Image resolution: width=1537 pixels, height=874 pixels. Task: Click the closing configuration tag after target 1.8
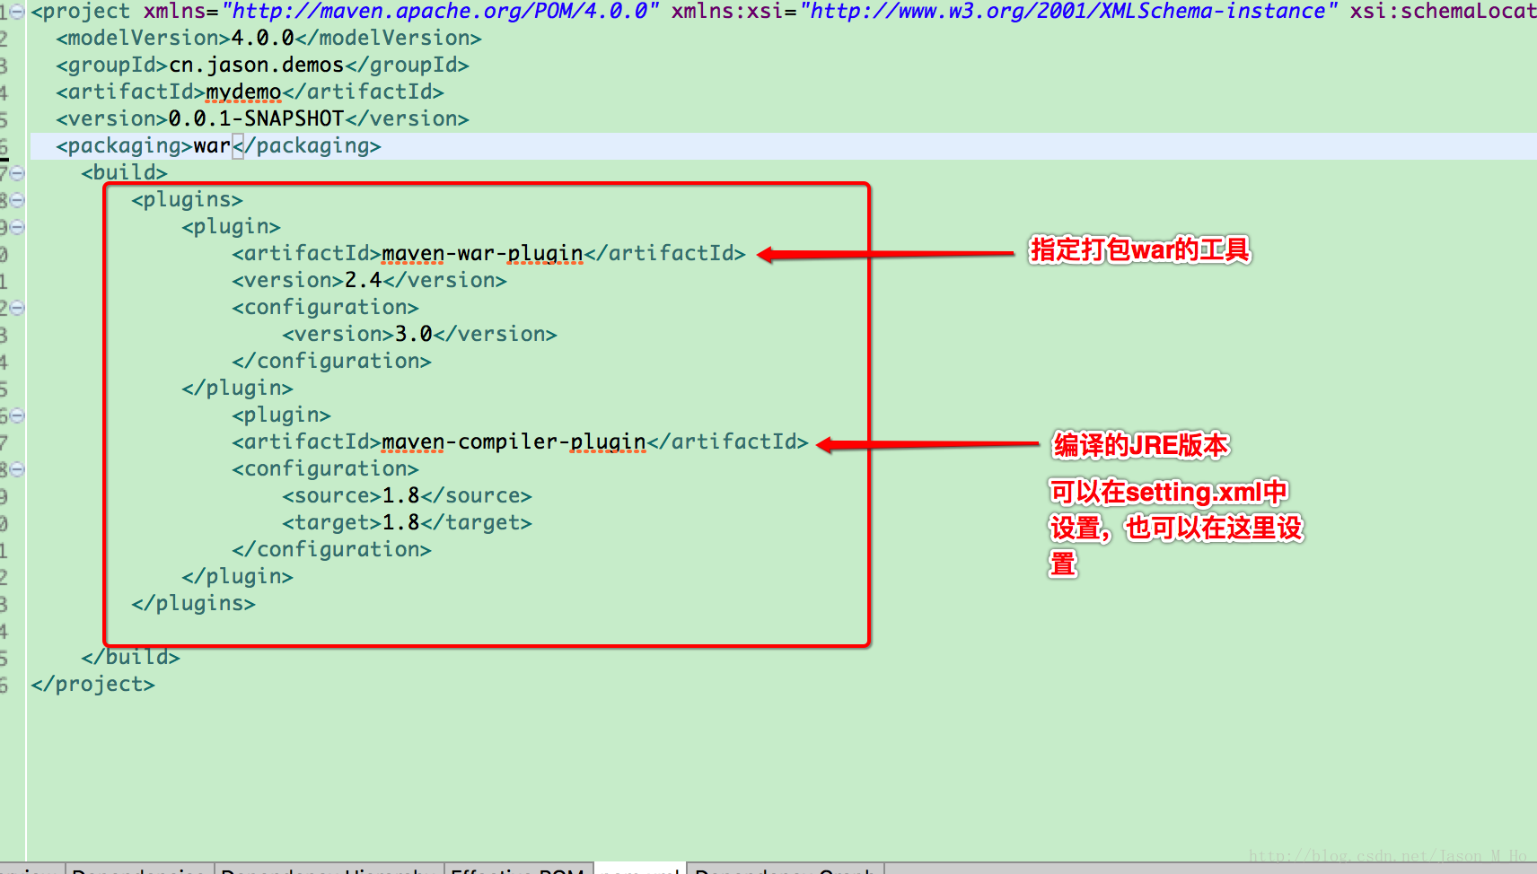(331, 550)
